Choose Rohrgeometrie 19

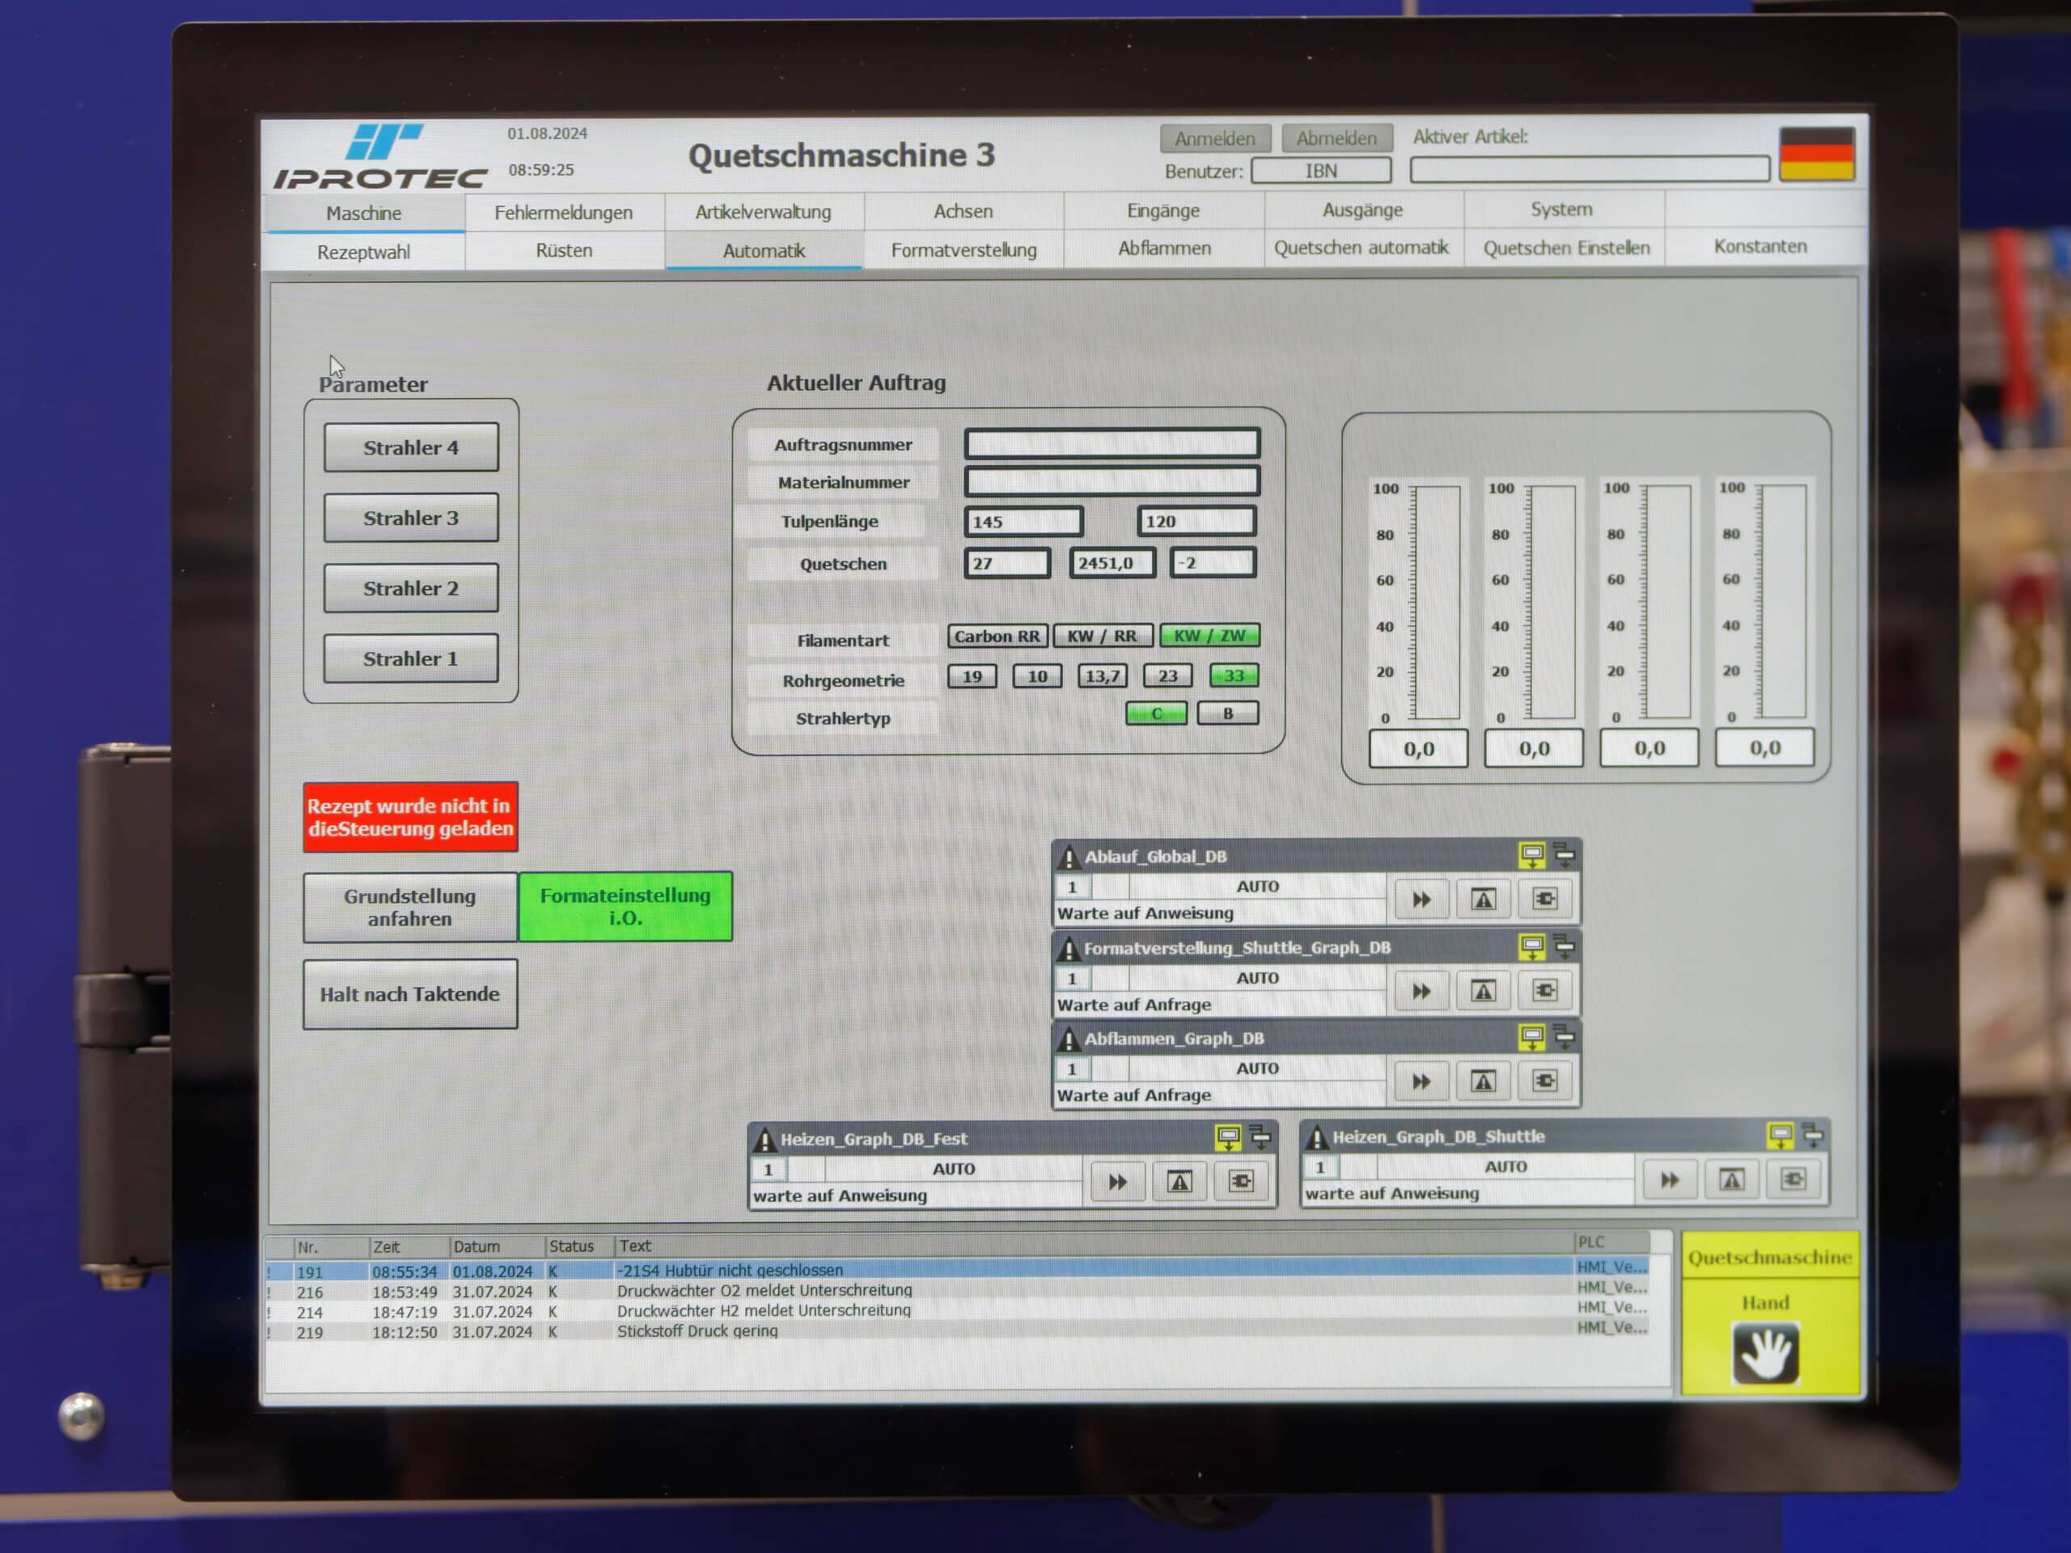(972, 676)
